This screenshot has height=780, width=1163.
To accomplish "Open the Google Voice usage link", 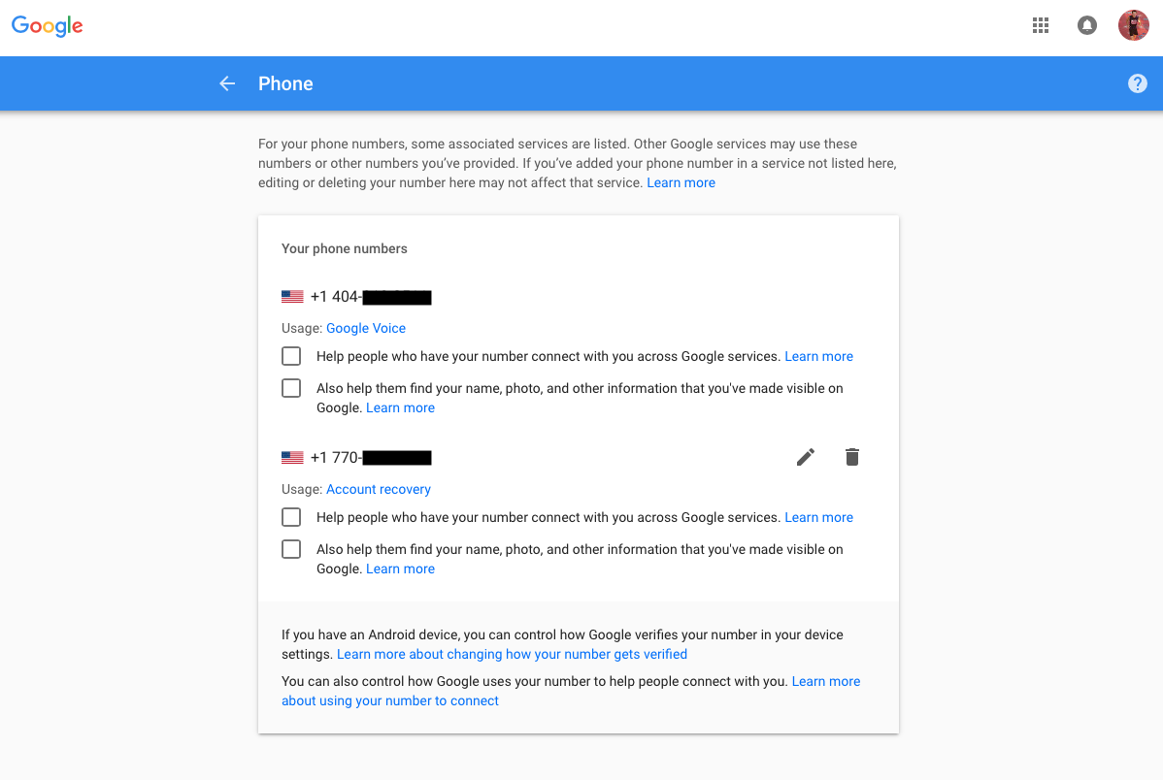I will point(366,328).
